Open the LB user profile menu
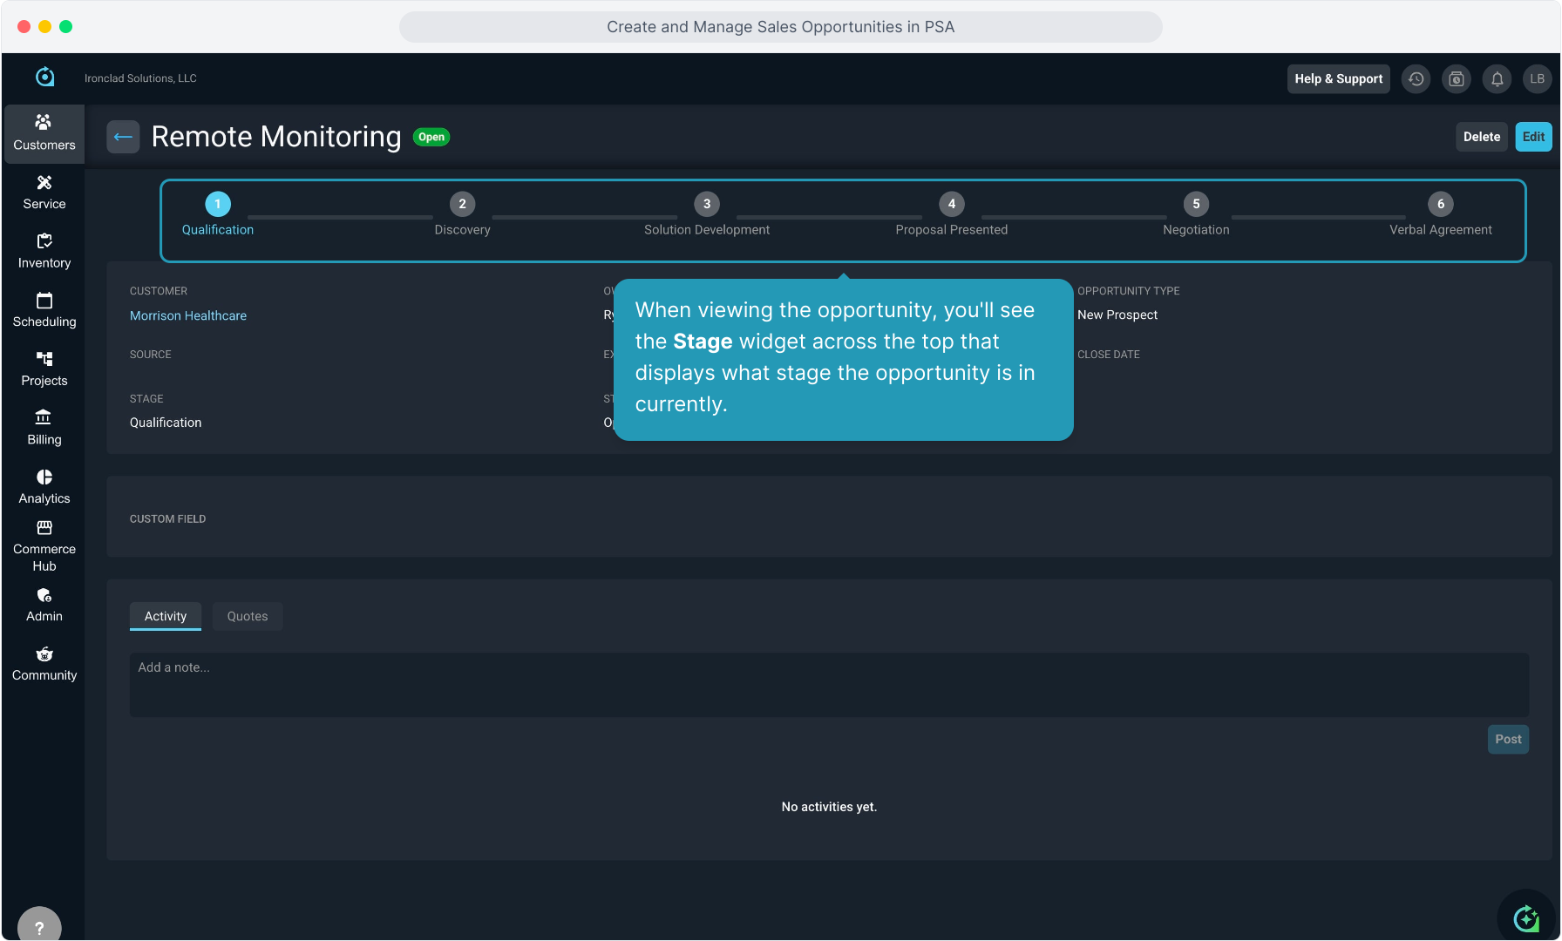The width and height of the screenshot is (1562, 941). [x=1537, y=78]
